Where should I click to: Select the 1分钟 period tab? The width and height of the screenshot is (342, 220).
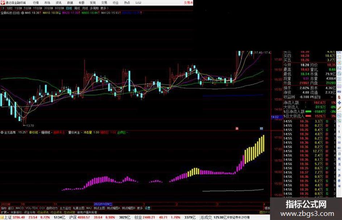coord(18,8)
